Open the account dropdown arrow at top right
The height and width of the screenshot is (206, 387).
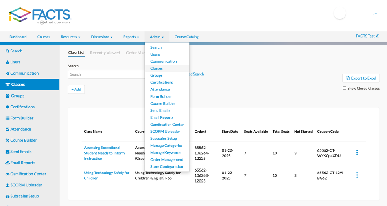pyautogui.click(x=376, y=14)
